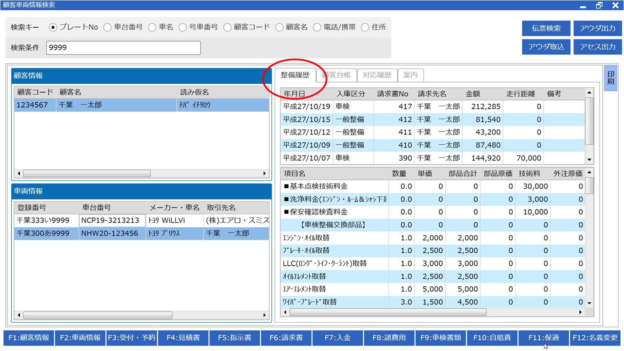Click F7:入金 function button
This screenshot has height=351, width=624.
[338, 338]
